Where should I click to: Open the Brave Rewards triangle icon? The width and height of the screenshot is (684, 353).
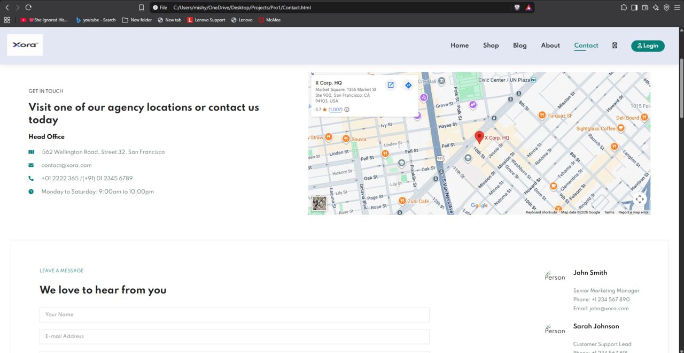(528, 7)
